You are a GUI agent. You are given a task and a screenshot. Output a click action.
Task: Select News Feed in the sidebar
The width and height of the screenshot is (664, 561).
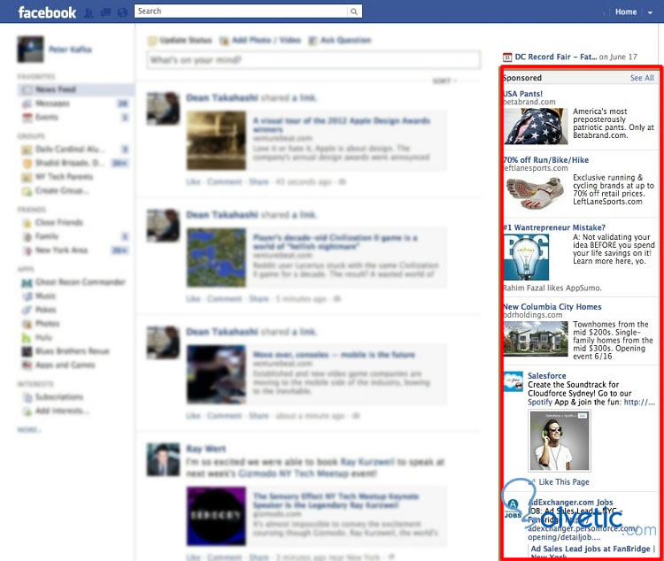point(75,89)
